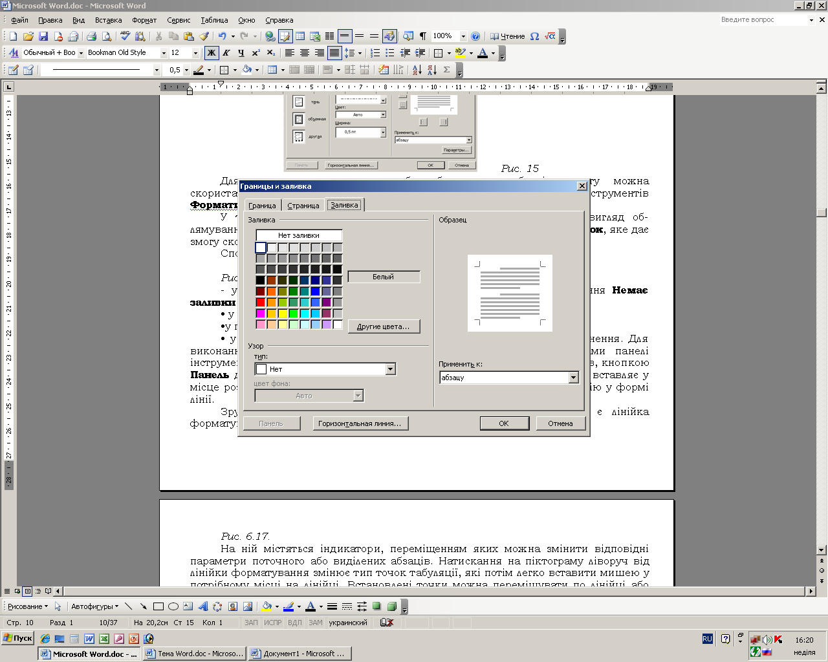Click the Columns layout icon
The width and height of the screenshot is (828, 662).
tap(330, 36)
